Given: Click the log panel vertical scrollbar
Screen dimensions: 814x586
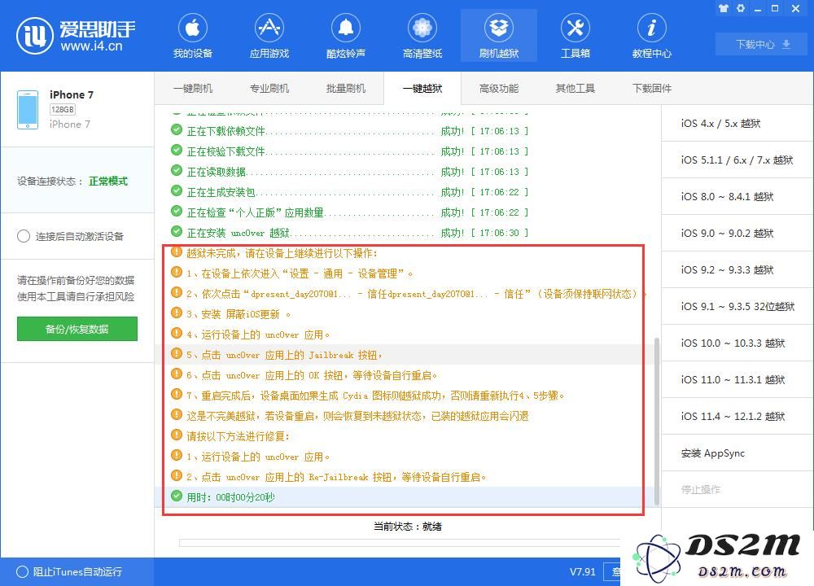Looking at the screenshot, I should pyautogui.click(x=657, y=421).
